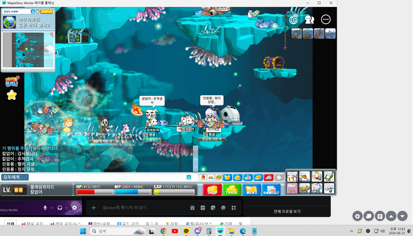Click the WORLD button on the mini map
The width and height of the screenshot is (413, 236).
[x=47, y=12]
